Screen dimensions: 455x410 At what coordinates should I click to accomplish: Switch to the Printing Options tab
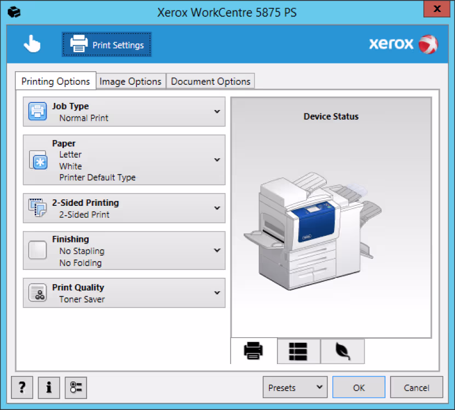pos(55,81)
